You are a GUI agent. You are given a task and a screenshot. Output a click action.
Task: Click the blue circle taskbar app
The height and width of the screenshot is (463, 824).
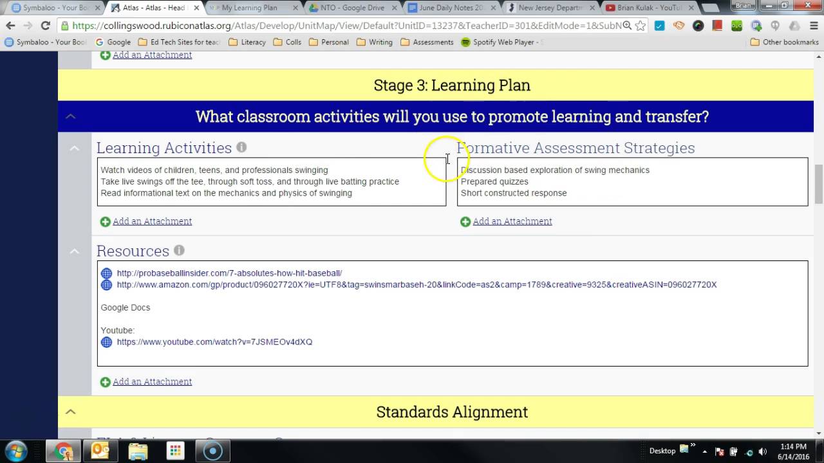[x=212, y=451]
